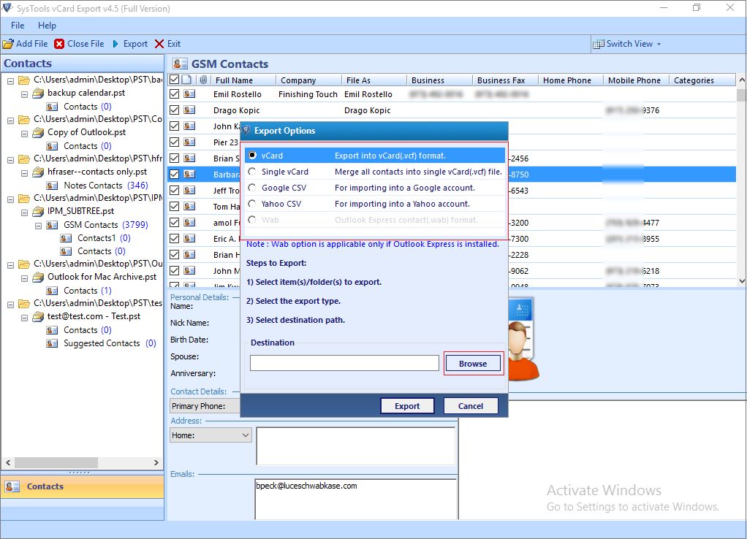
Task: Click the Switch View icon on the toolbar
Action: tap(599, 43)
